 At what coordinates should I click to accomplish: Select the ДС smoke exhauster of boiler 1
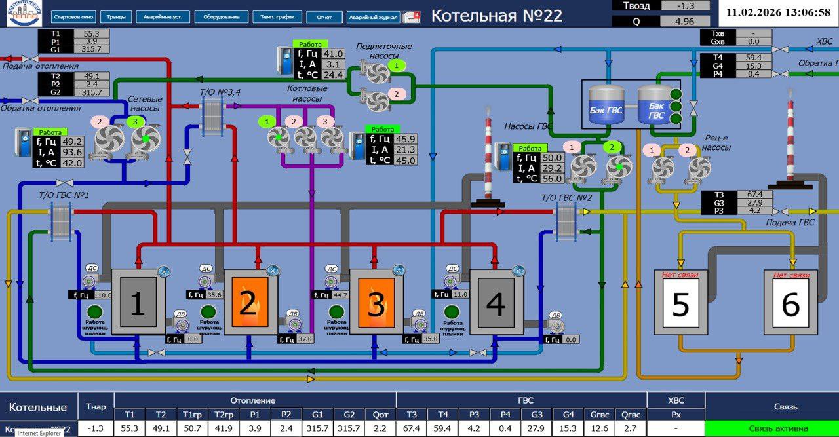coord(90,281)
